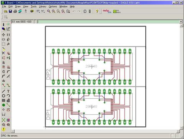Run the Ratsnest tool

click(3, 120)
